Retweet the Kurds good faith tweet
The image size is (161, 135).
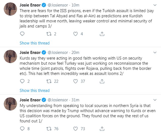49,81
